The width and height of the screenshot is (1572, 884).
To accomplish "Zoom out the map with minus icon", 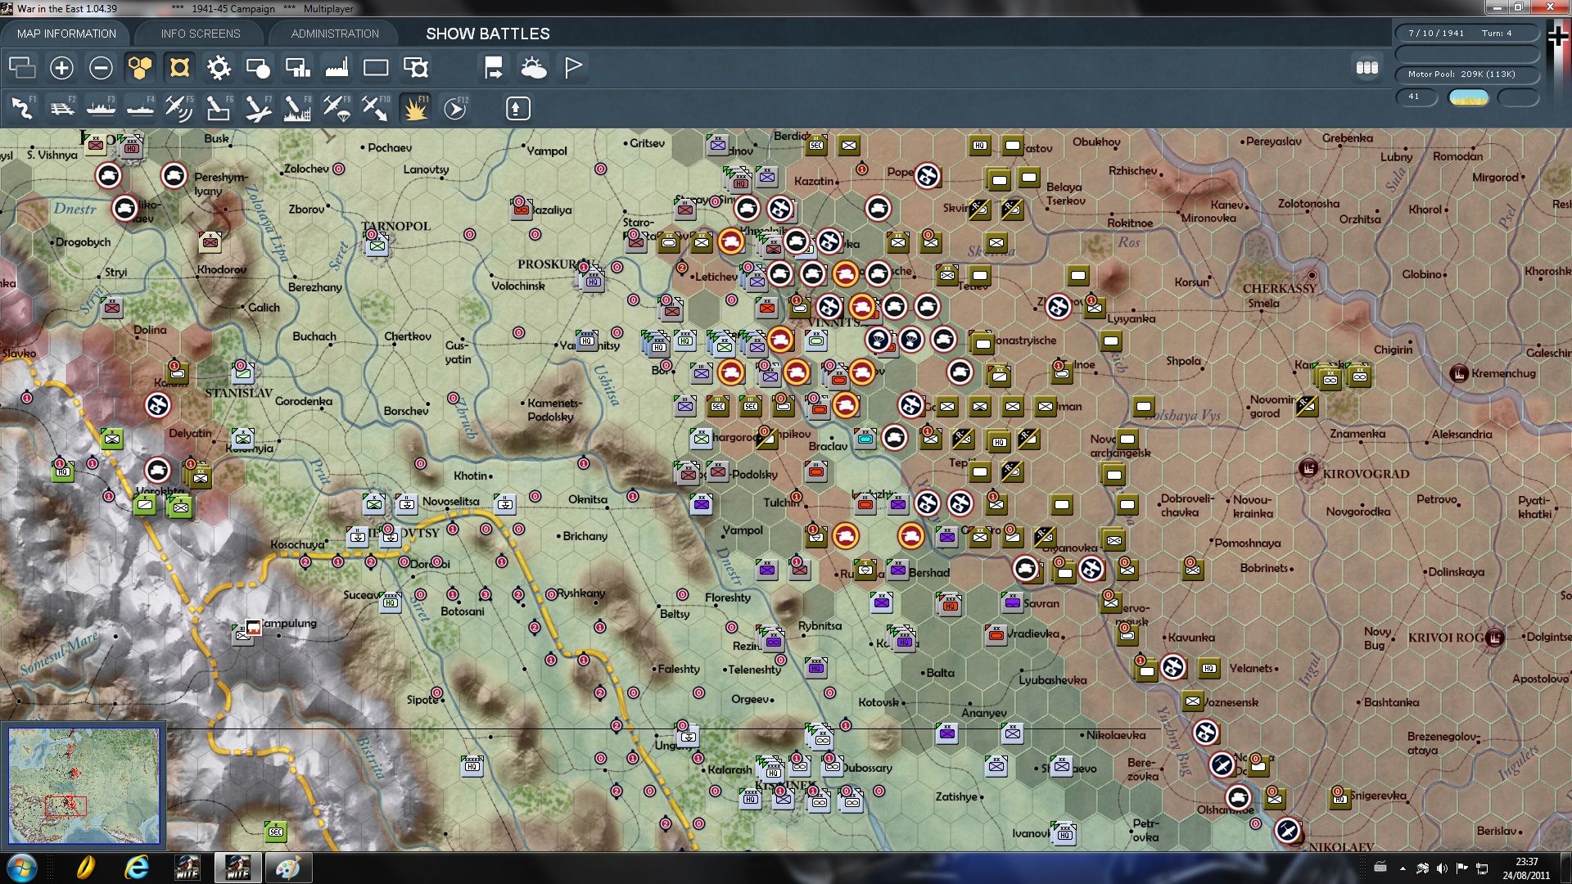I will [x=101, y=67].
